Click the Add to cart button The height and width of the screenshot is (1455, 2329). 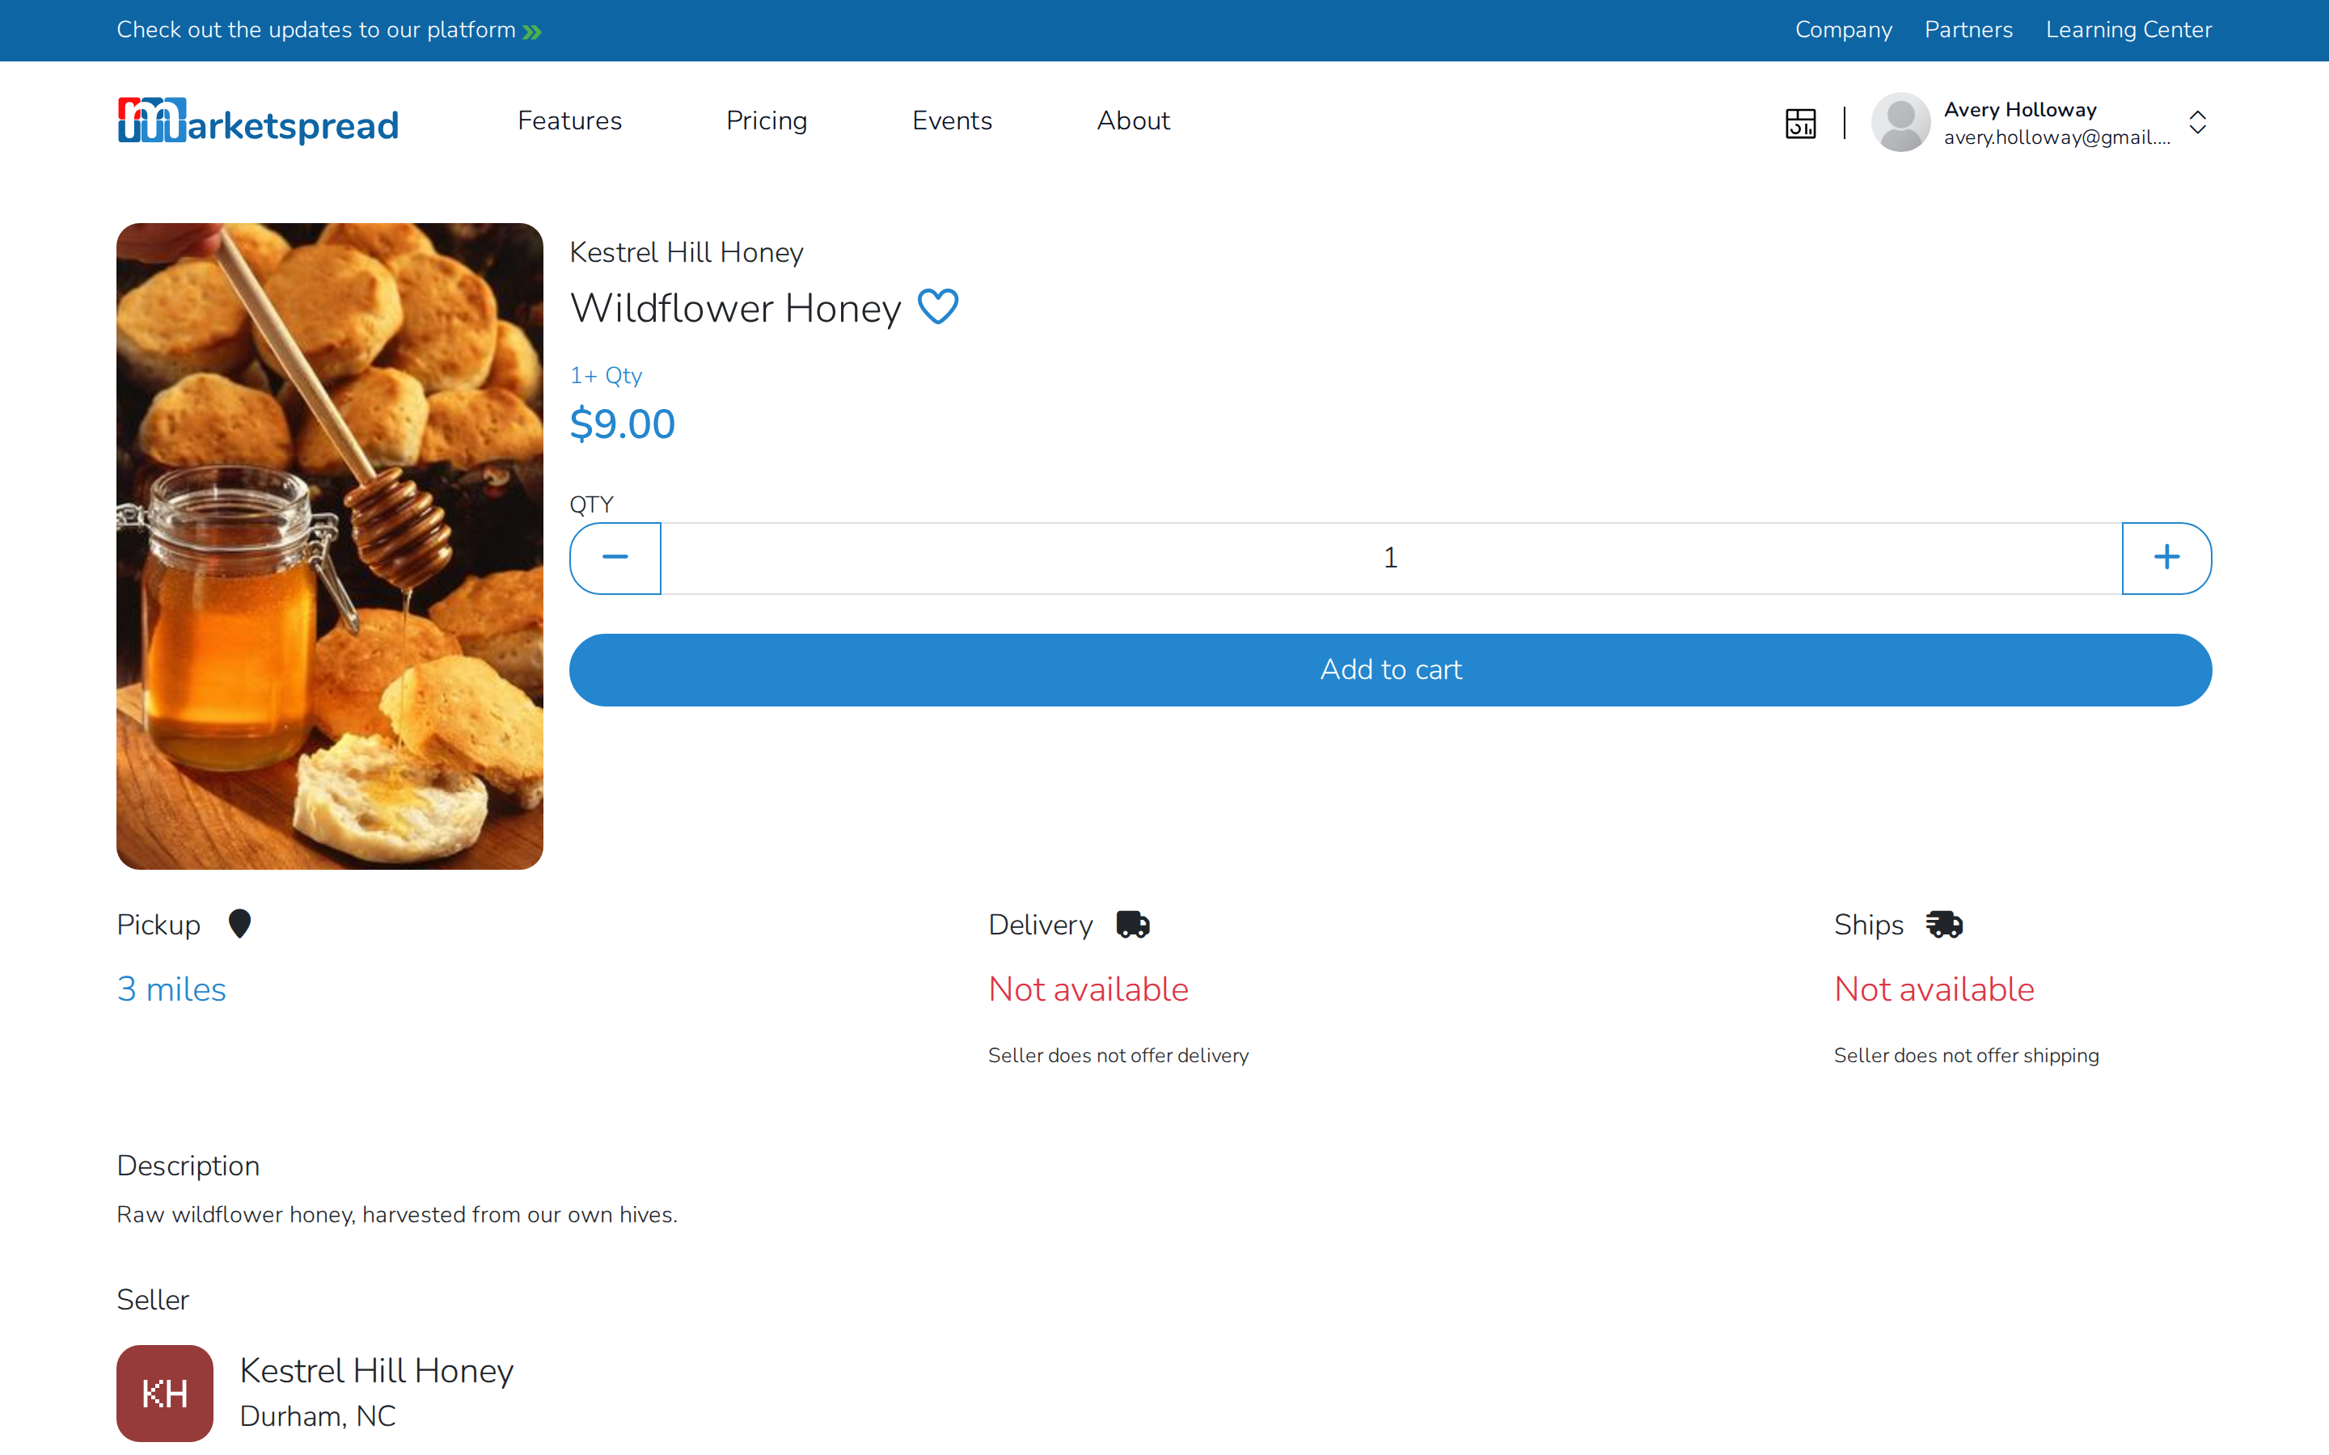[1391, 670]
